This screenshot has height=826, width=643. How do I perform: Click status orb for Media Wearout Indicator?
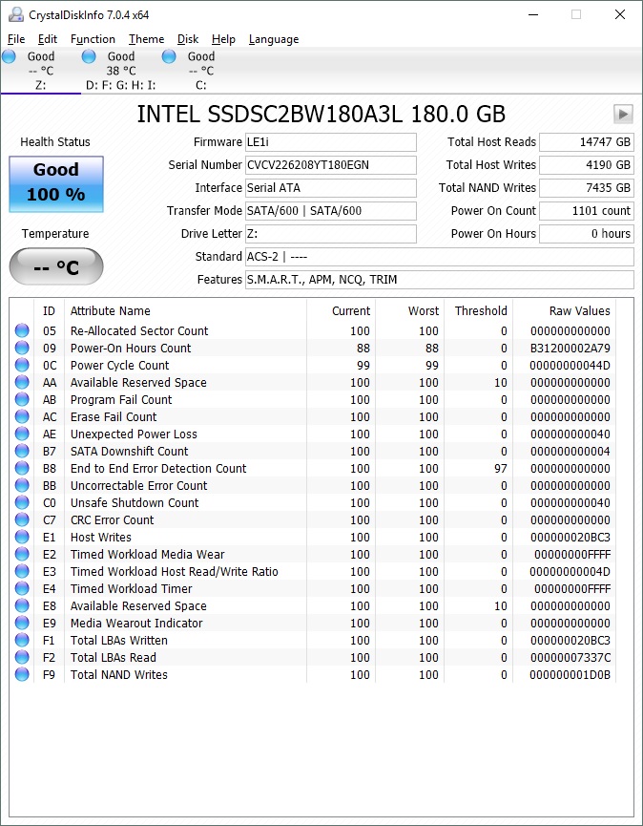click(22, 624)
